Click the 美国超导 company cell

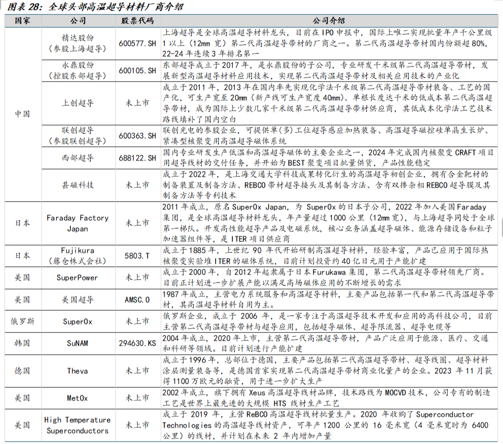77,300
